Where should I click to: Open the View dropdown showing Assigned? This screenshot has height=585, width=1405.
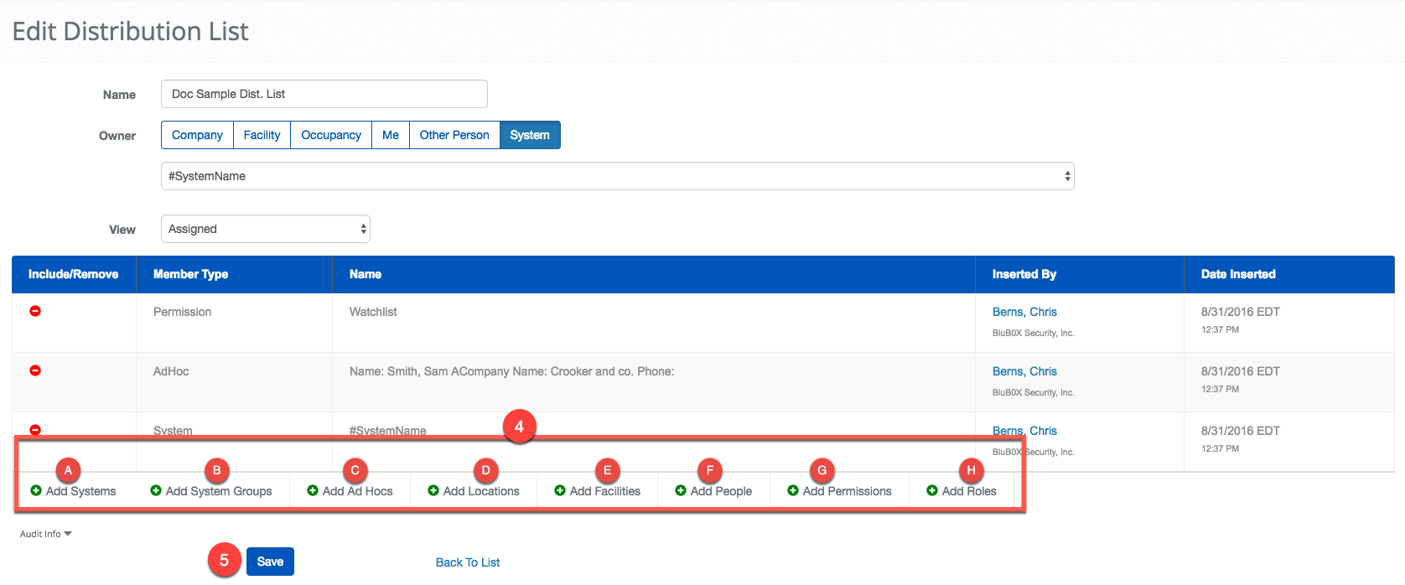coord(265,229)
